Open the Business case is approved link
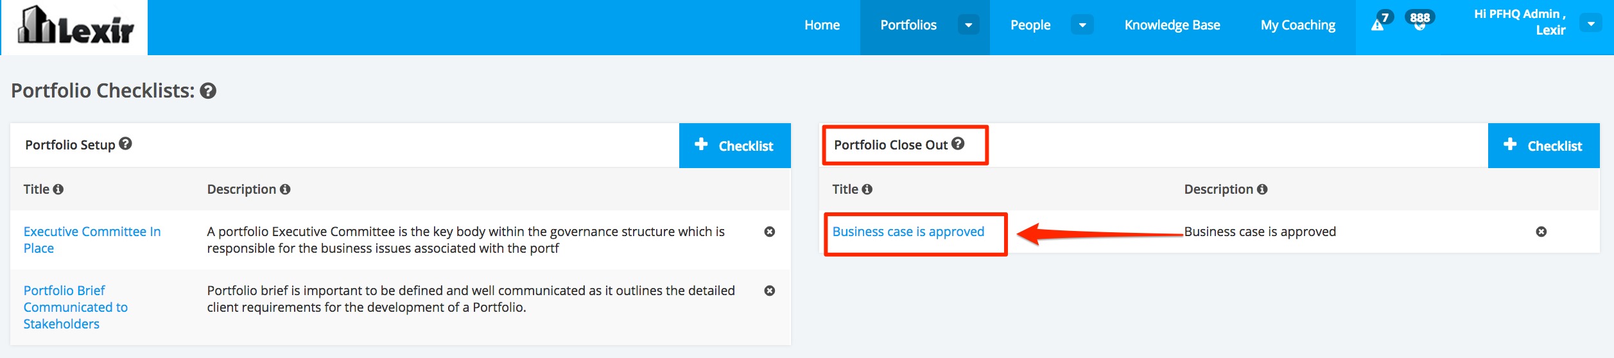Screen dimensions: 1614x358 [x=908, y=232]
